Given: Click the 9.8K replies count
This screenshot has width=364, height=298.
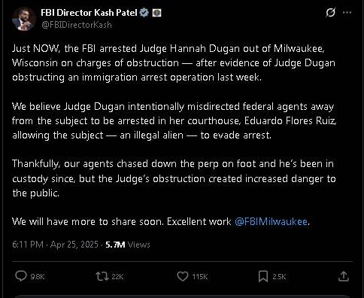Looking at the screenshot, I should coord(38,277).
